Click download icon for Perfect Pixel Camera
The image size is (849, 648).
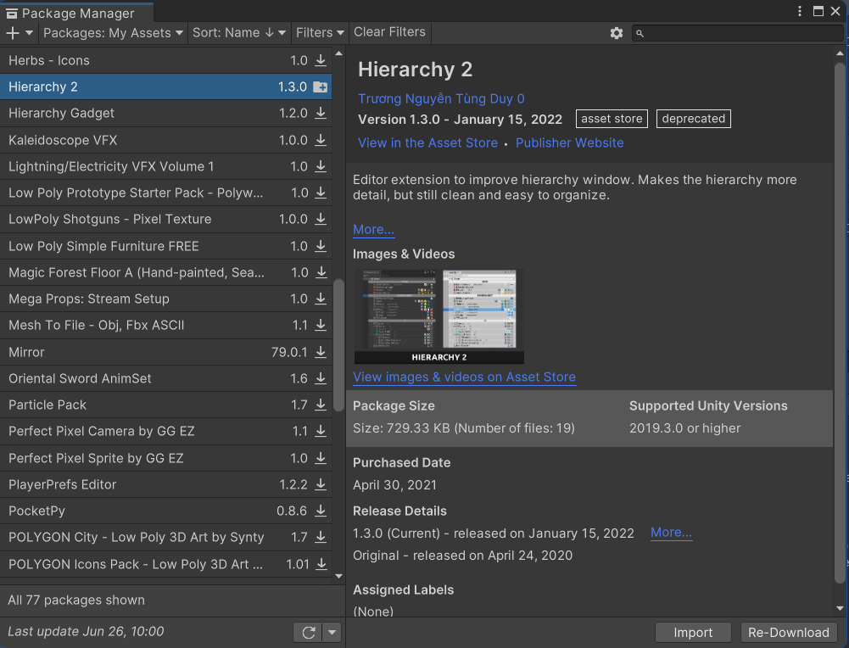click(321, 432)
